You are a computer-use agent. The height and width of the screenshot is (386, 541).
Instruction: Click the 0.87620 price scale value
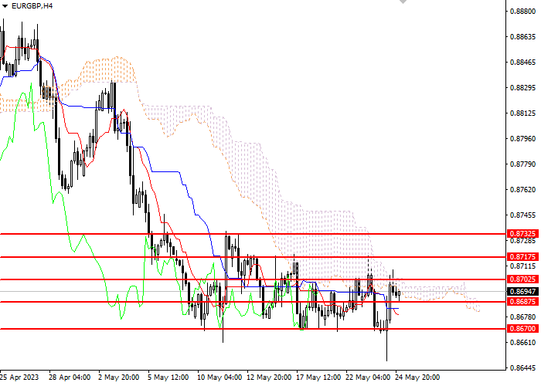tap(522, 190)
